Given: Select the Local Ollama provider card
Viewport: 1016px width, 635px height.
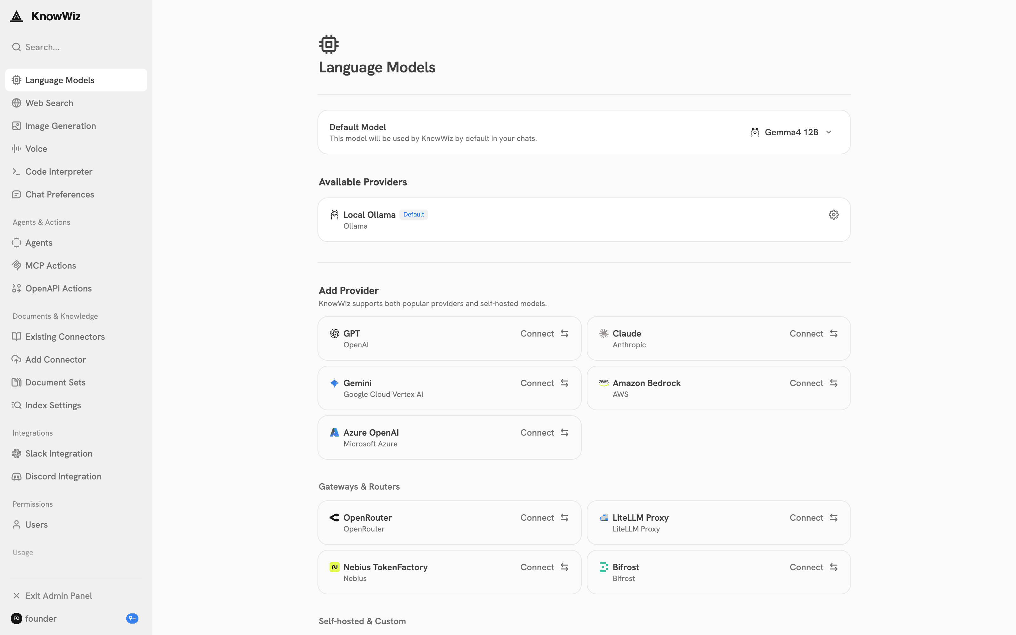Looking at the screenshot, I should tap(584, 220).
